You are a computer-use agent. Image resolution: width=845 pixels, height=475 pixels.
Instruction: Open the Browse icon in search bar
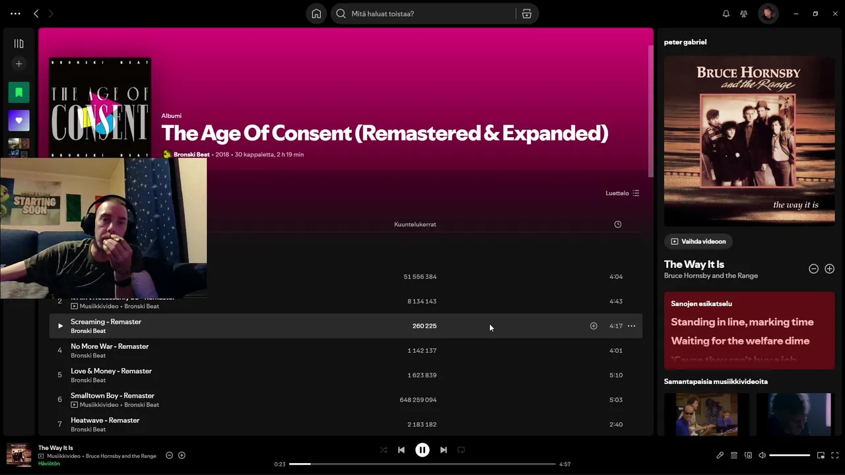(527, 14)
